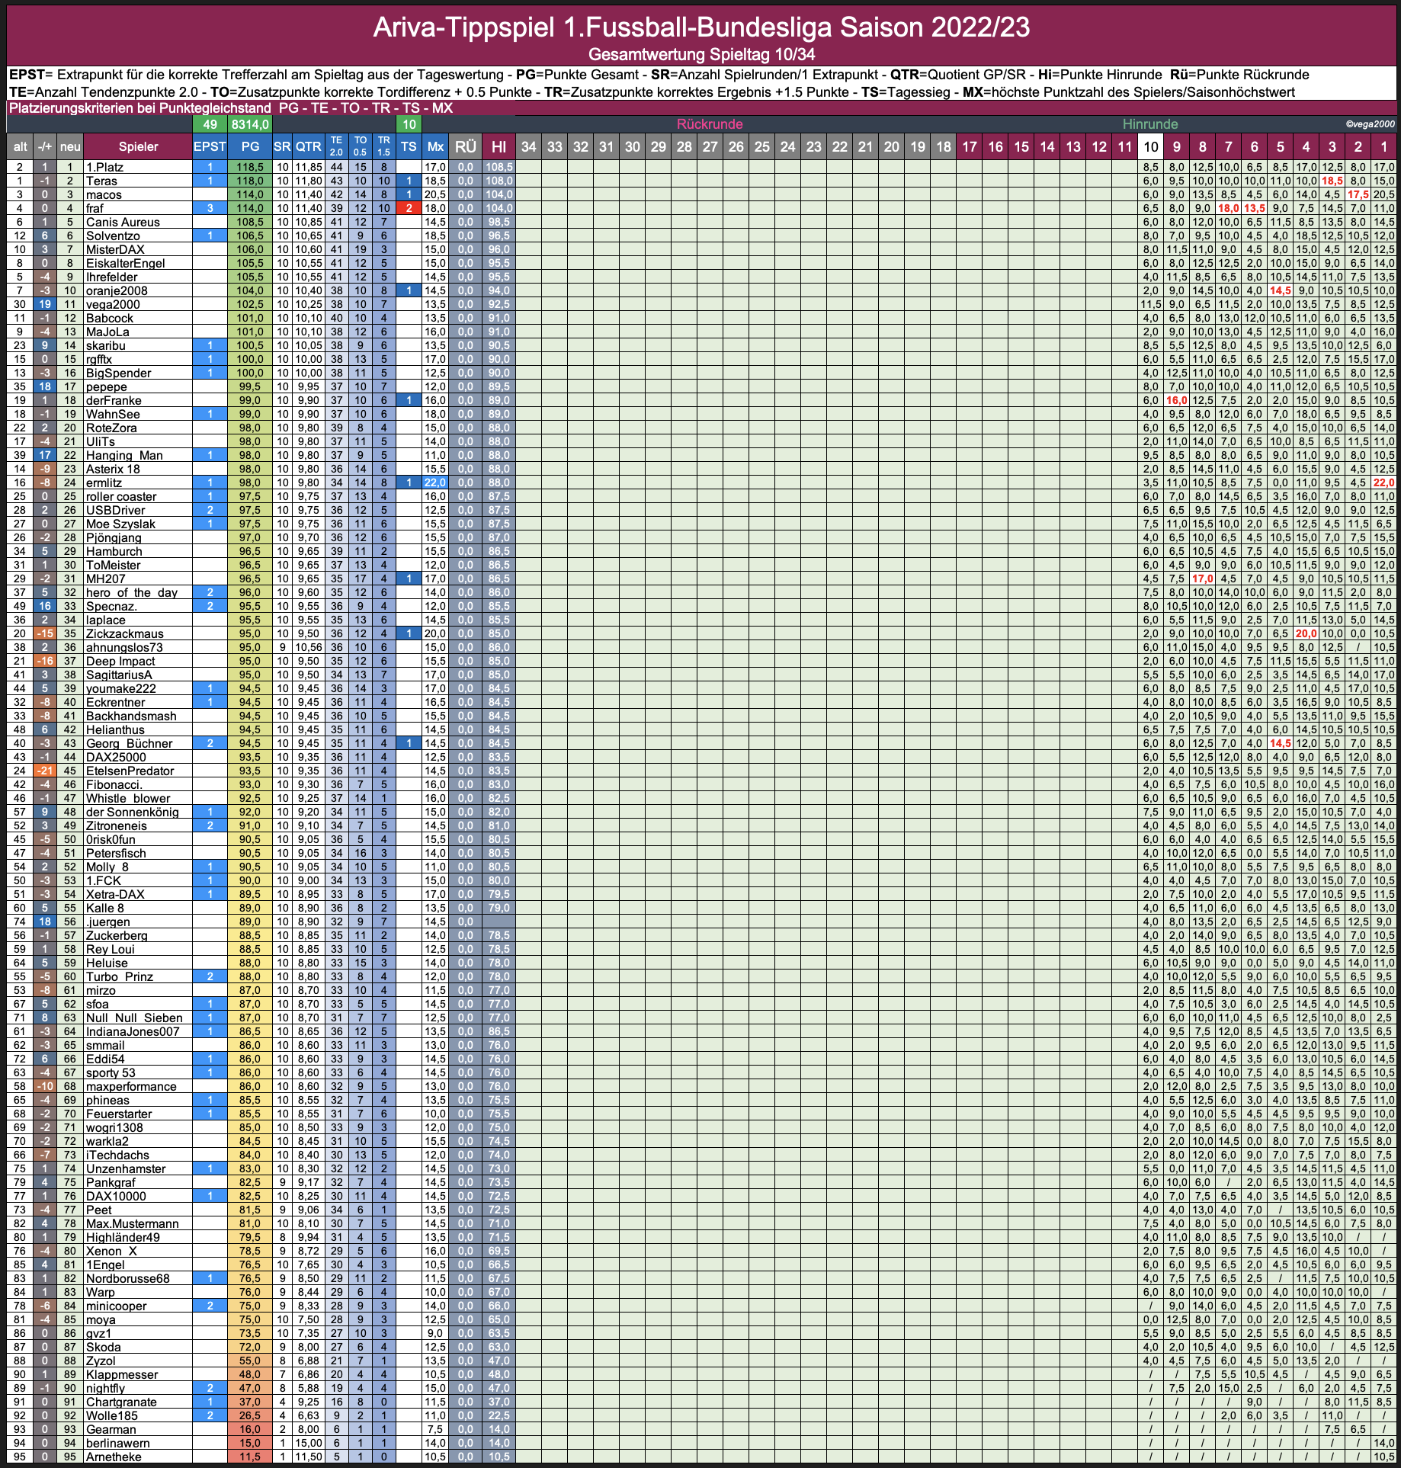Click the 'RÜ' column header

click(x=465, y=146)
